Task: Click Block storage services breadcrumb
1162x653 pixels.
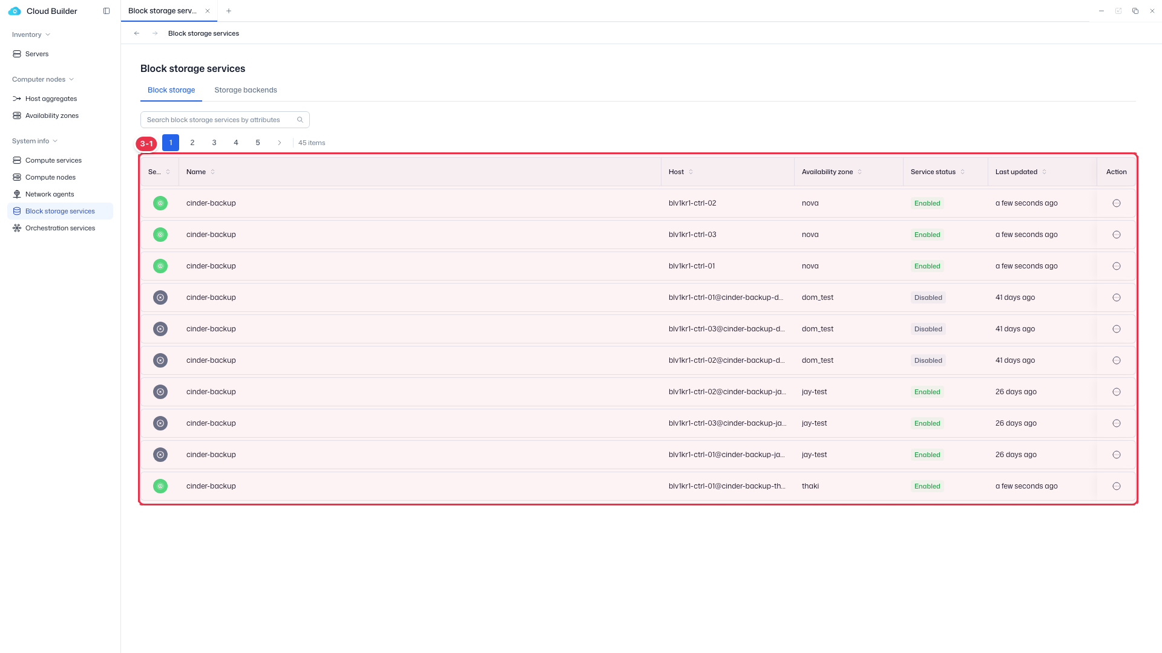Action: (203, 33)
